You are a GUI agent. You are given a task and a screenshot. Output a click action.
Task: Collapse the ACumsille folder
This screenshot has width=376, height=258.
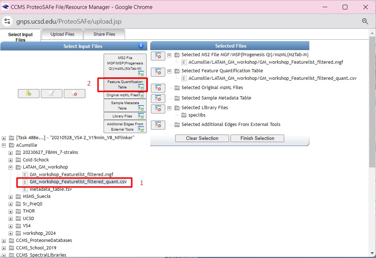pos(4,145)
